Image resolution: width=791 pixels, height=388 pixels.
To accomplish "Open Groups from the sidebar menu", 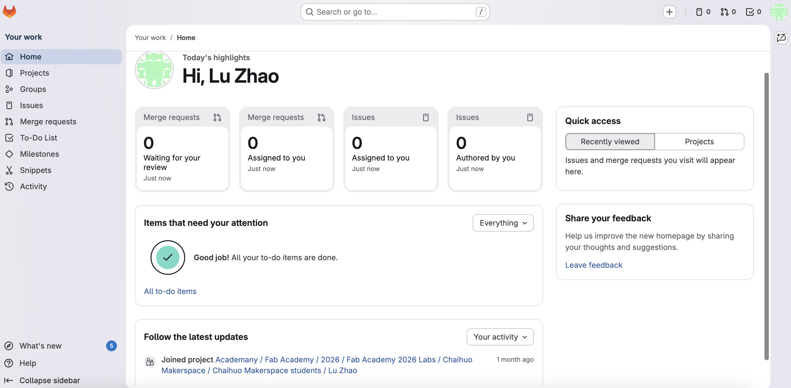I will 32,89.
